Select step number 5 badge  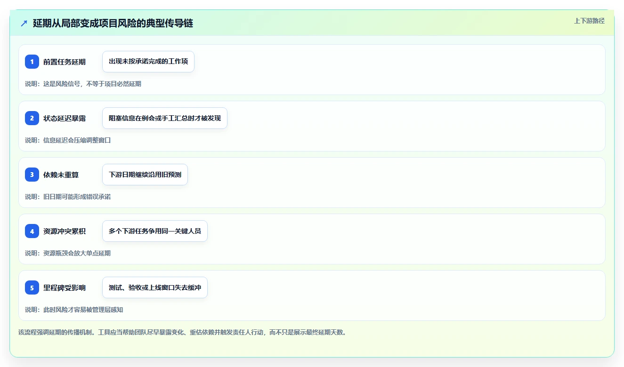click(x=32, y=287)
